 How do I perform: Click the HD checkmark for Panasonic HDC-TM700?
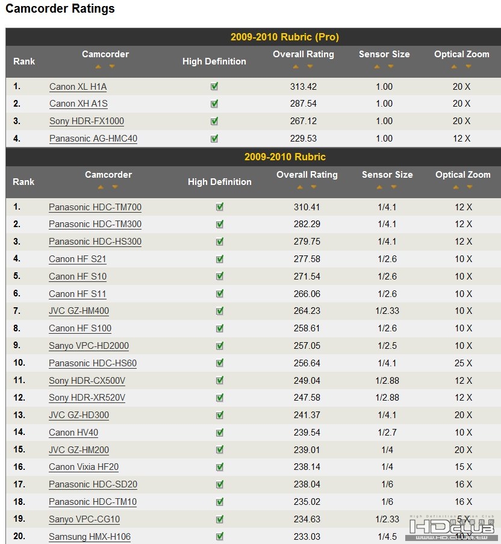click(219, 207)
